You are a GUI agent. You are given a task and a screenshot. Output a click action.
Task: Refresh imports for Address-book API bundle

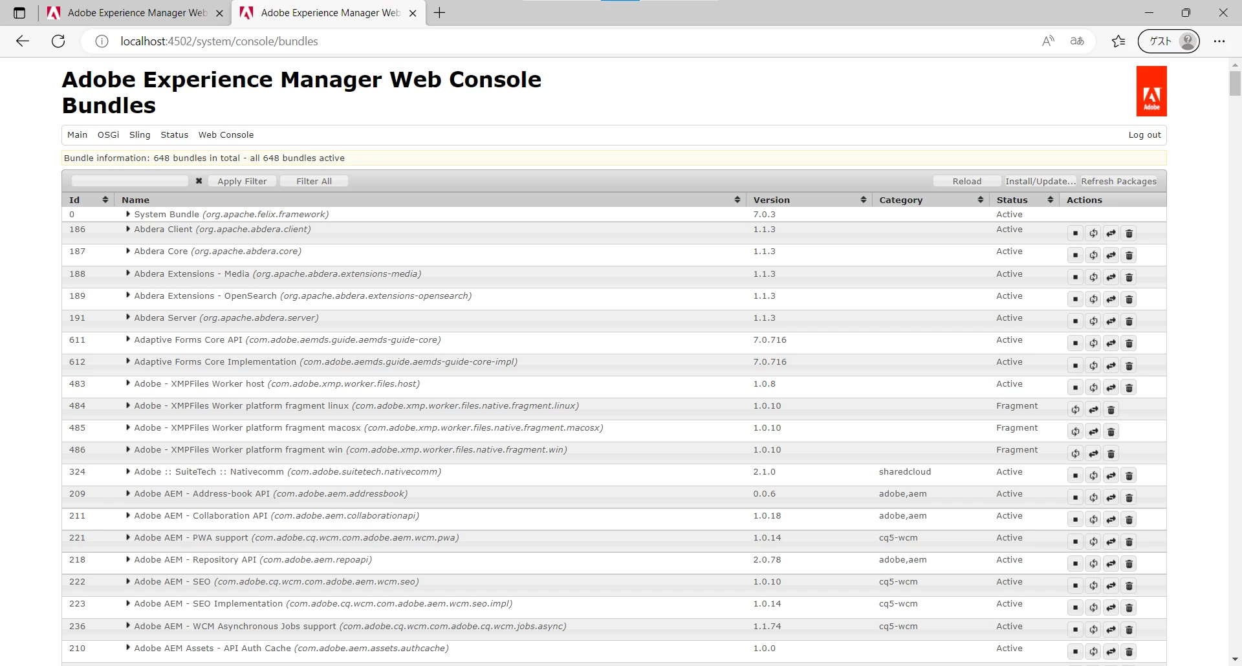1093,497
